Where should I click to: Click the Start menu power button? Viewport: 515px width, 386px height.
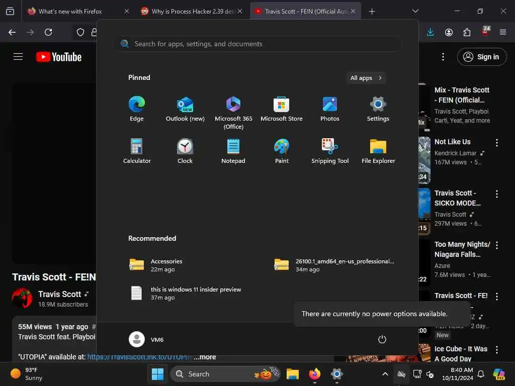[x=382, y=339]
